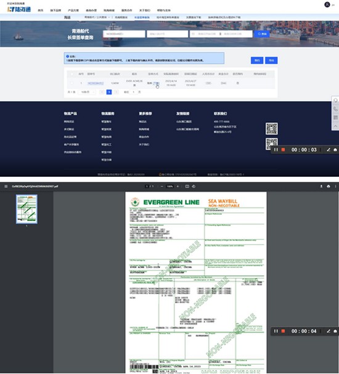
Task: Select the page 1 thumbnail in the PDF sidebar
Action: coord(27,209)
